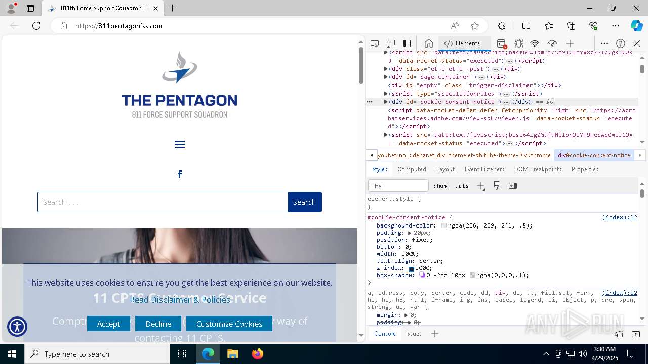Add more tools with the plus icon
648x364 pixels.
(x=570, y=43)
